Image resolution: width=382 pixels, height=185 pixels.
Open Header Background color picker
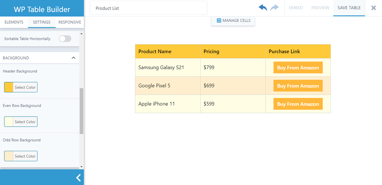tap(21, 87)
